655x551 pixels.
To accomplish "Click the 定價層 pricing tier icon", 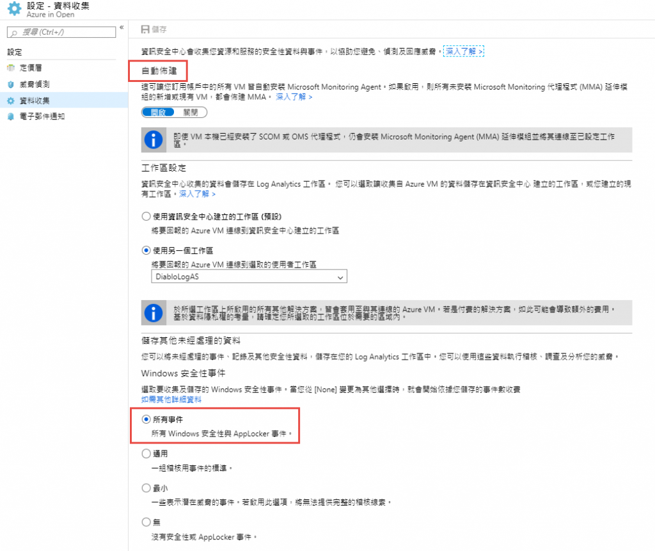I will tap(11, 68).
